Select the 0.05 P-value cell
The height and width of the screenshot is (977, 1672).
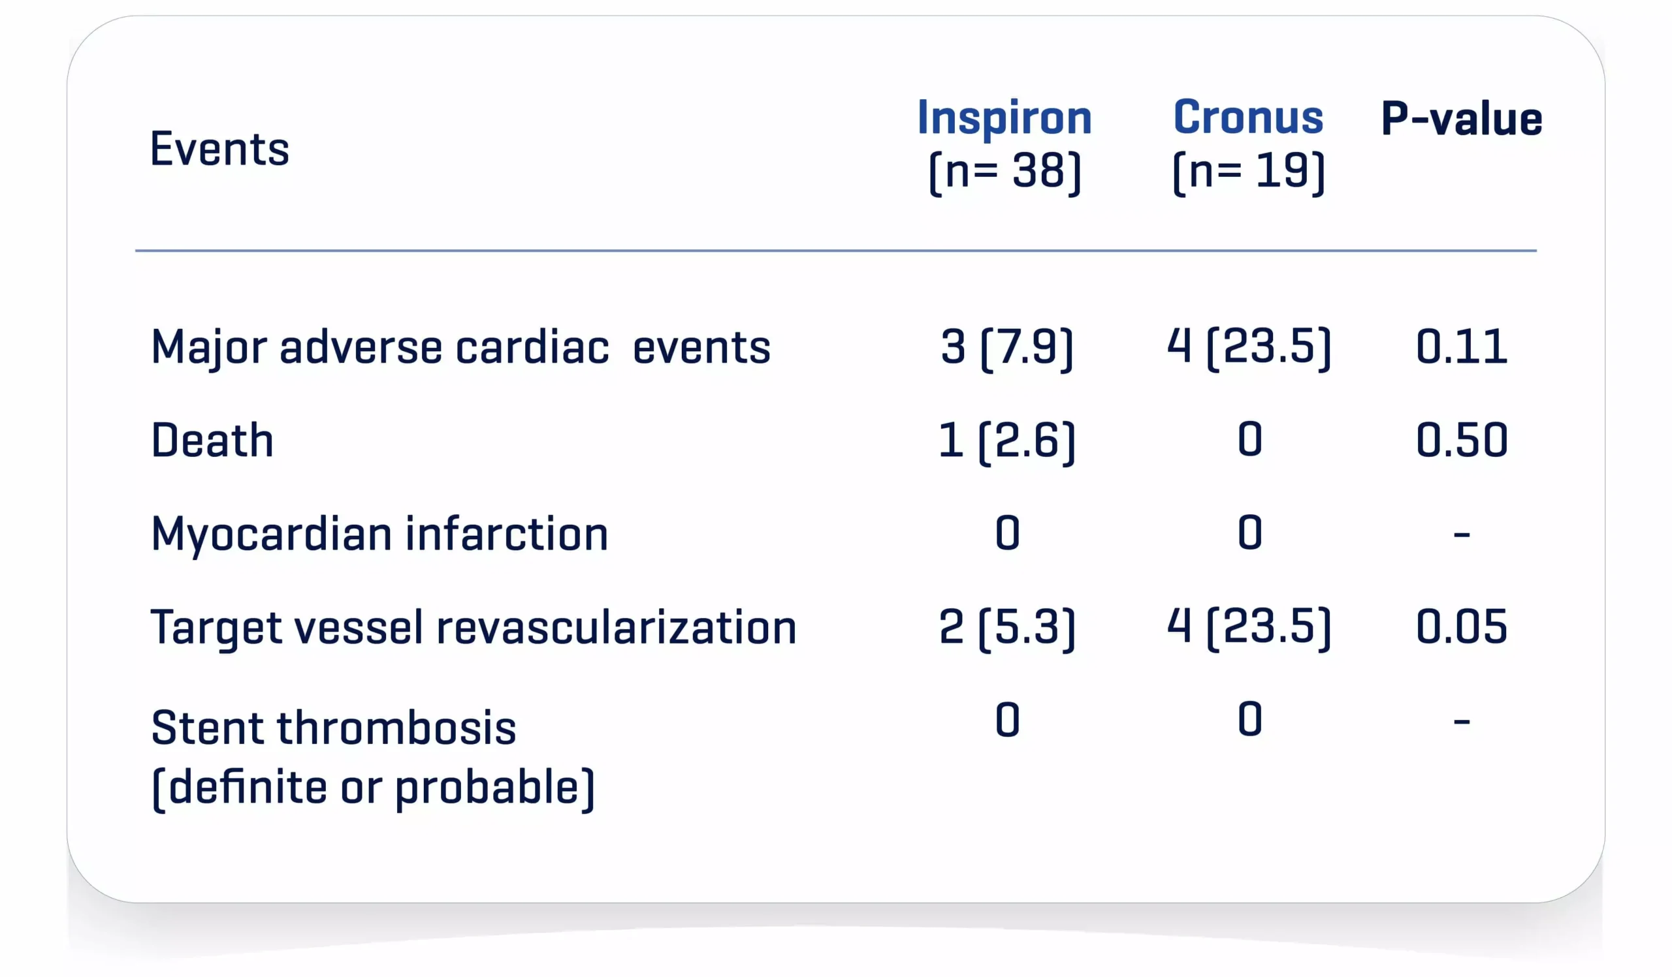pyautogui.click(x=1461, y=627)
